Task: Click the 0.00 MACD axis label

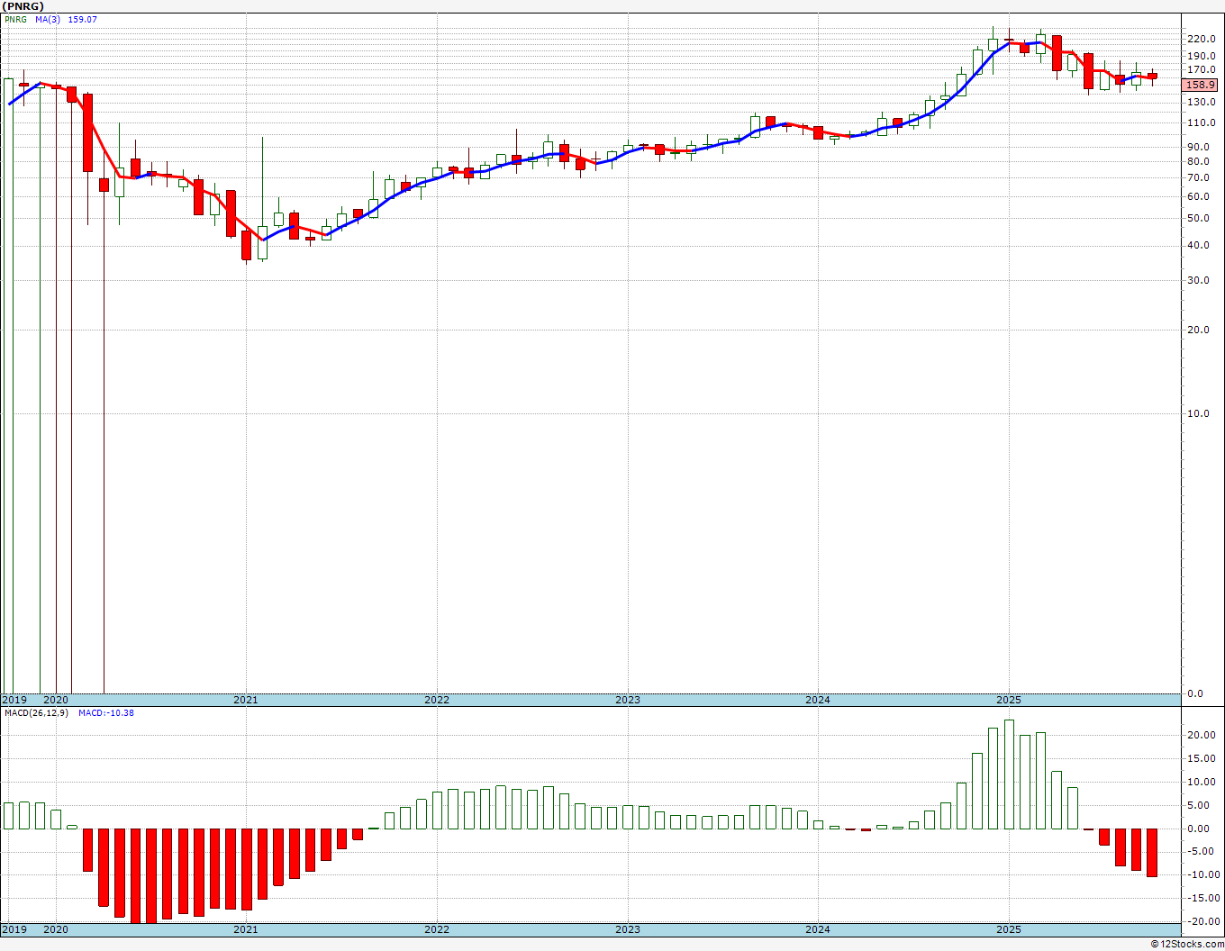Action: click(1198, 829)
